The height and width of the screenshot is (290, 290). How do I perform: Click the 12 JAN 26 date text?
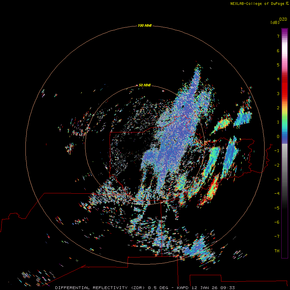tap(205, 288)
